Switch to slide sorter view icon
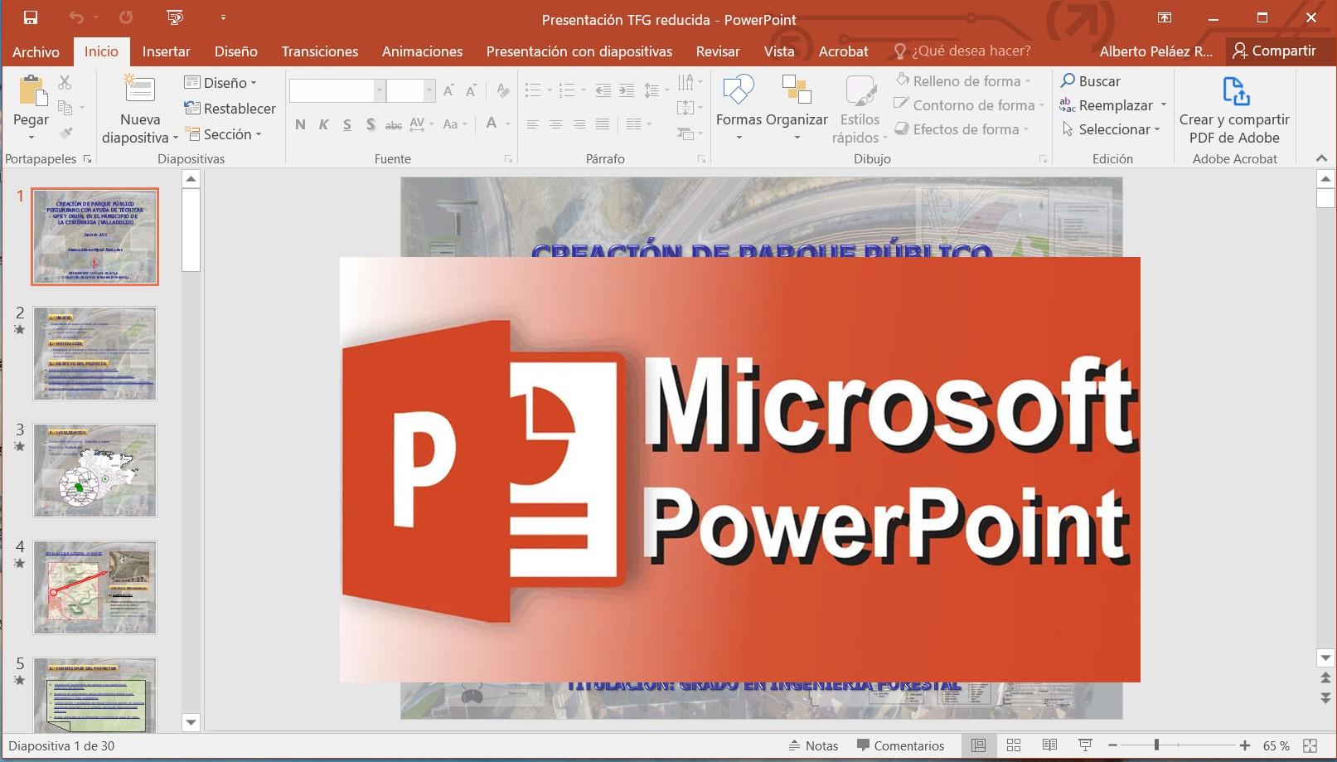Image resolution: width=1337 pixels, height=762 pixels. tap(1013, 745)
